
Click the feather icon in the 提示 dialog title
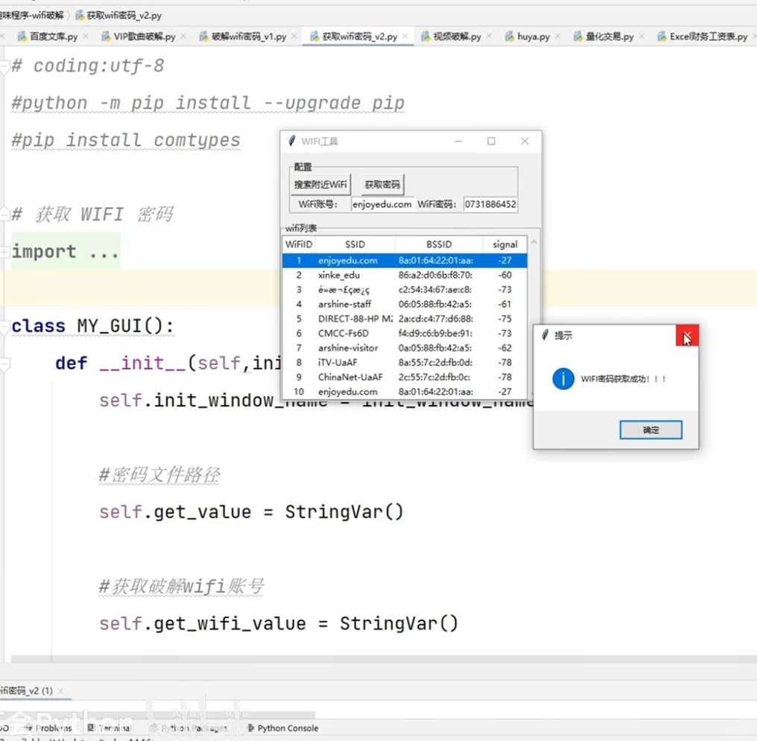(545, 335)
